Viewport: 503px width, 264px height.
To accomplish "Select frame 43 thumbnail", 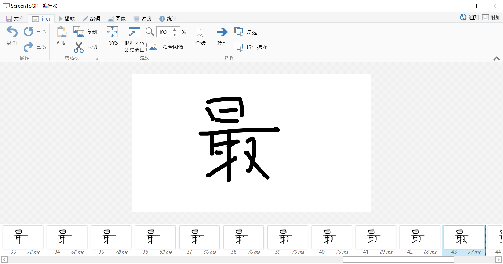I will (x=464, y=240).
